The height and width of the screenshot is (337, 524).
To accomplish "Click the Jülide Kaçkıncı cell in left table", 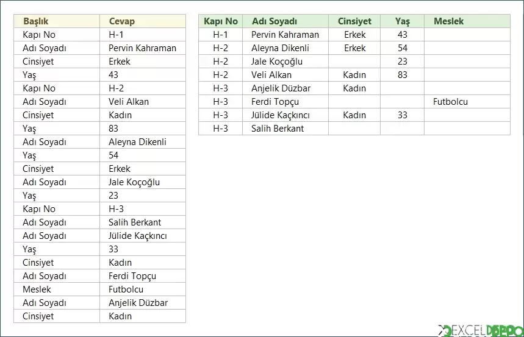I will (x=143, y=235).
